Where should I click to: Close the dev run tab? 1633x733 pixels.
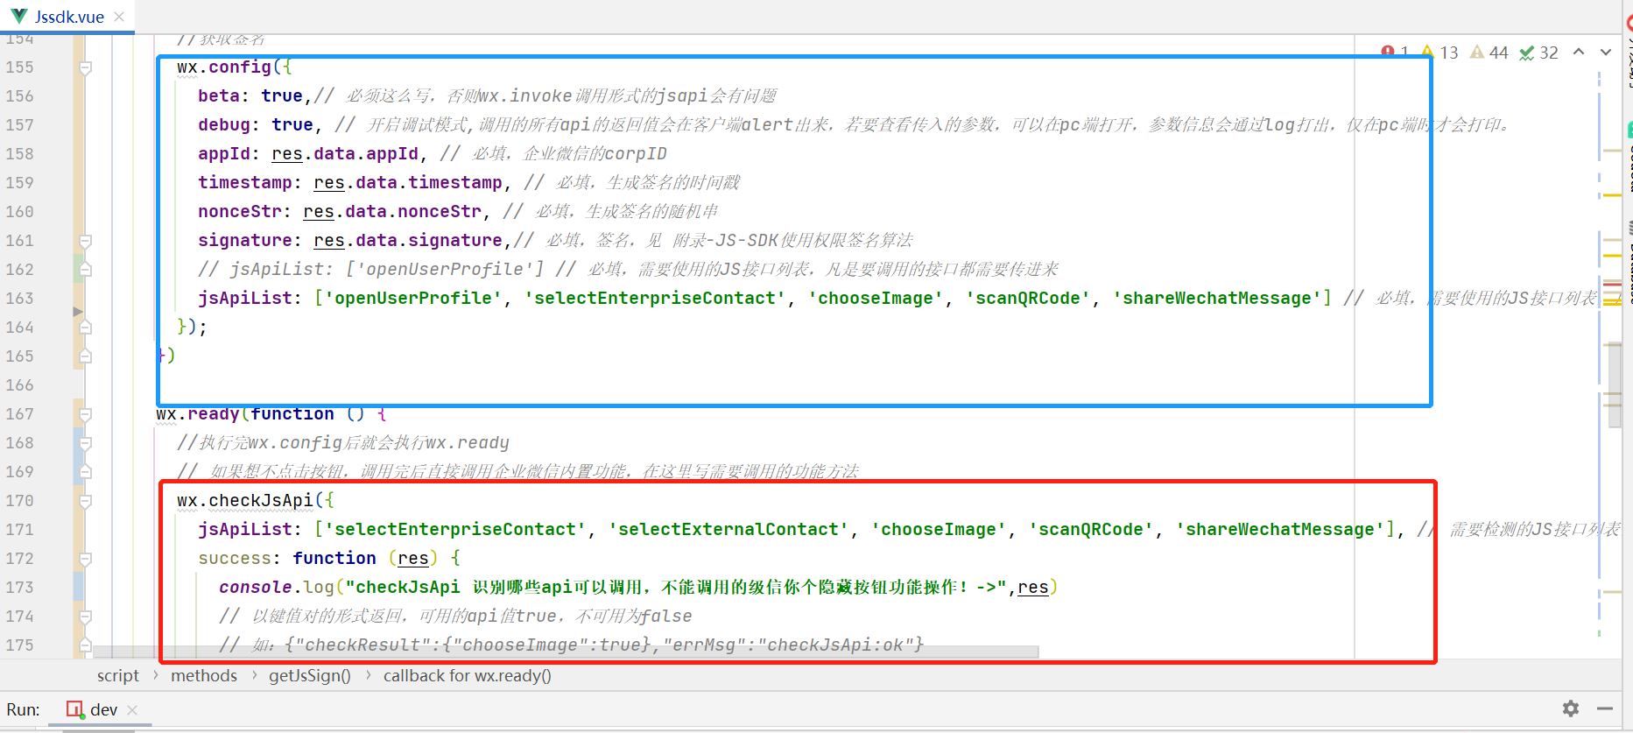click(x=133, y=709)
